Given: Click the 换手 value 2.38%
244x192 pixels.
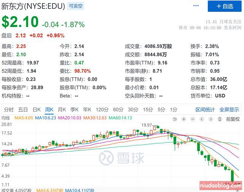Looking at the screenshot, I should click(212, 46).
